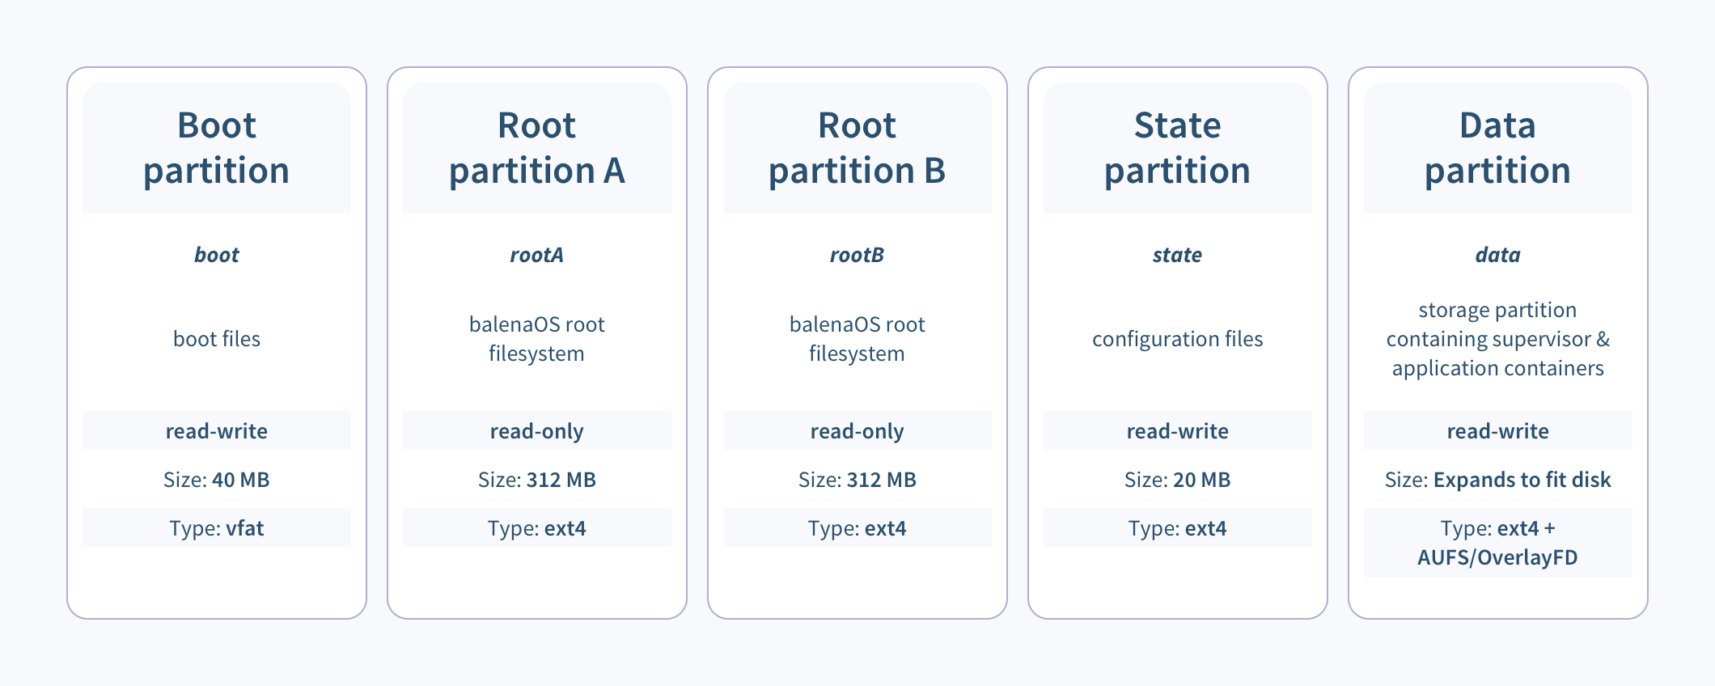Select 'Size: 20 MB' in State card
Viewport: 1715px width, 686px height.
1177,480
